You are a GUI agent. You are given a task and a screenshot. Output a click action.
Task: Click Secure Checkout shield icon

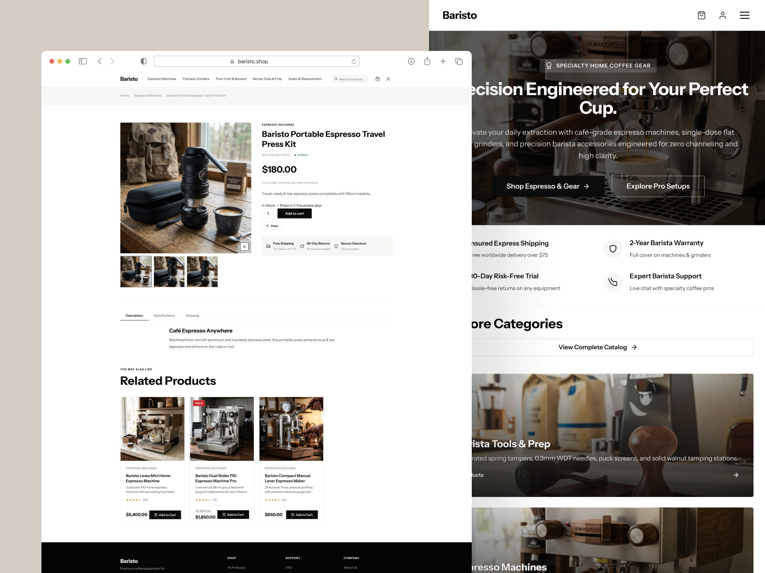336,246
